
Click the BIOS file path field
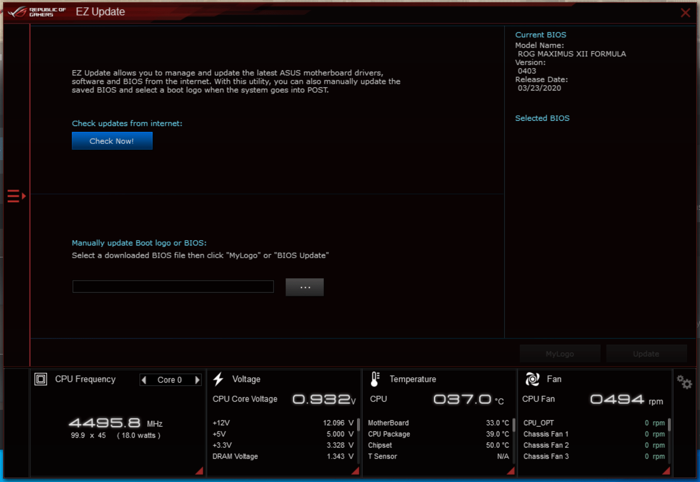click(173, 287)
